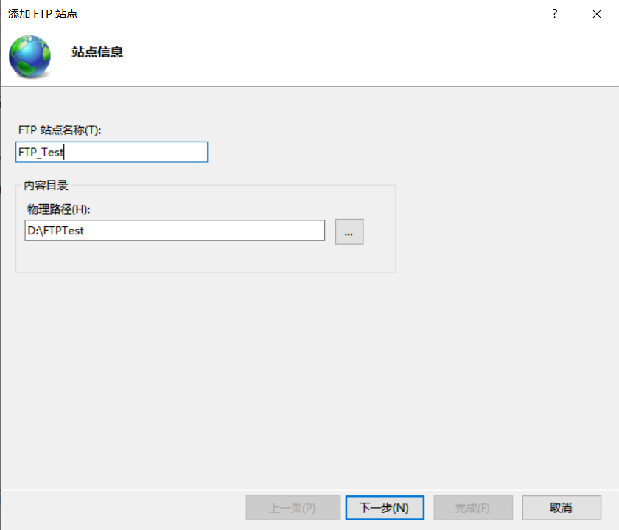Cancel the wizard with 取消 button
Screen dimensions: 619x530
click(562, 508)
